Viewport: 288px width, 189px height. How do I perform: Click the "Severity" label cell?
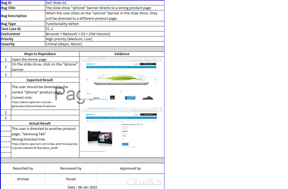click(x=23, y=44)
